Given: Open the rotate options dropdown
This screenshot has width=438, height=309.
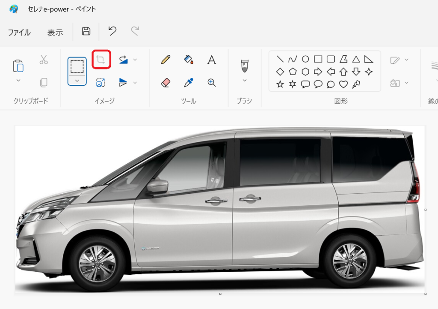Looking at the screenshot, I should (135, 60).
